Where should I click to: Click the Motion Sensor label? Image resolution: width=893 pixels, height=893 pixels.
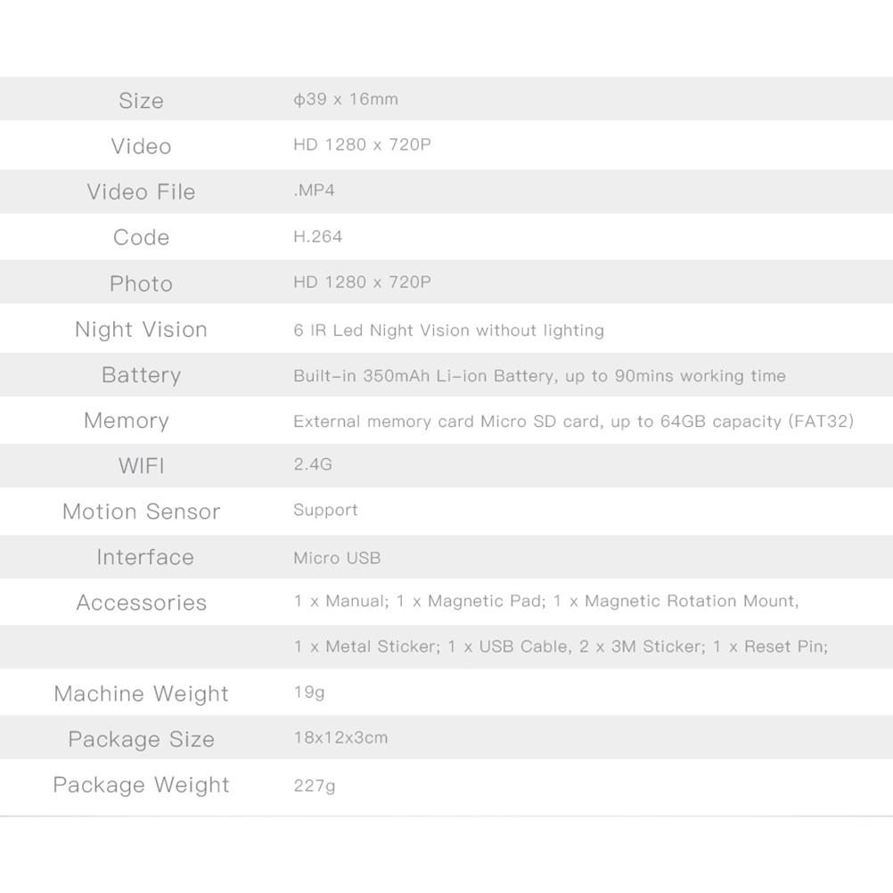click(x=141, y=512)
